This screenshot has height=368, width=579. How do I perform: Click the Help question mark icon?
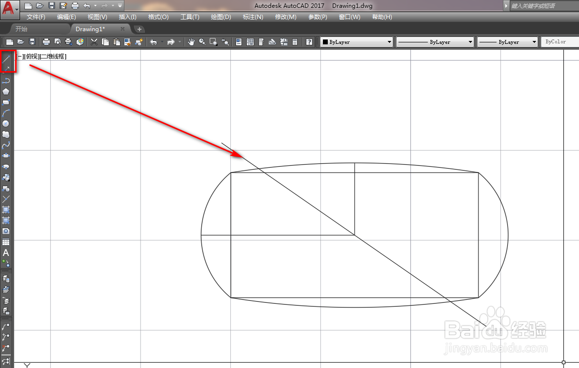click(x=309, y=42)
